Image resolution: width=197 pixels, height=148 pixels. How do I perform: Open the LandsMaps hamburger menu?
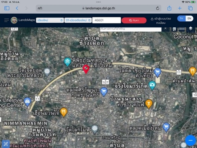7,20
